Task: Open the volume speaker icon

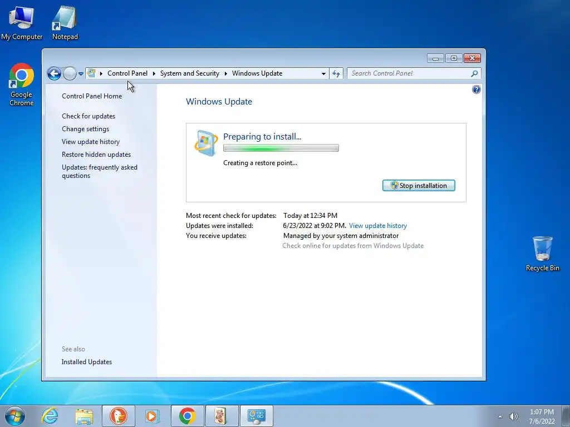Action: pos(513,416)
